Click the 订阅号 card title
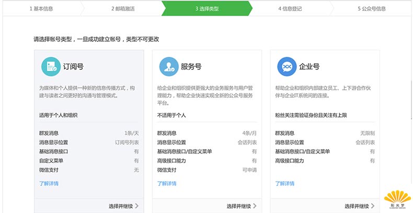The image size is (413, 213). pyautogui.click(x=73, y=66)
